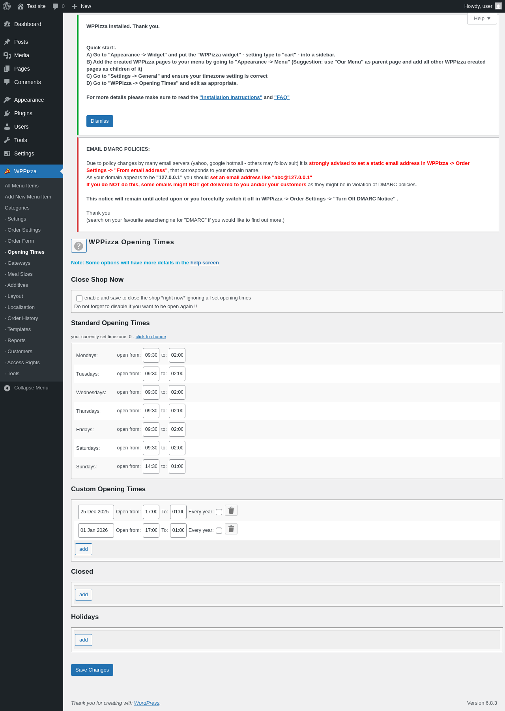Click the WPPizza pizza slice icon
Viewport: 505px width, 711px height.
[x=7, y=171]
